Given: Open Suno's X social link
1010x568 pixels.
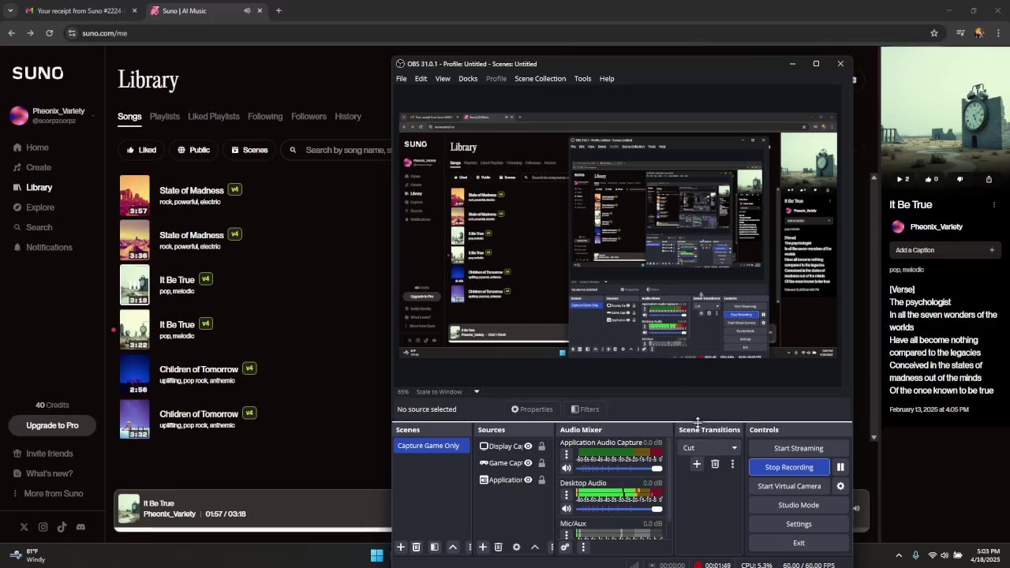Looking at the screenshot, I should [x=24, y=527].
